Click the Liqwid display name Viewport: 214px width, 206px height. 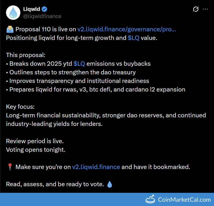[31, 9]
